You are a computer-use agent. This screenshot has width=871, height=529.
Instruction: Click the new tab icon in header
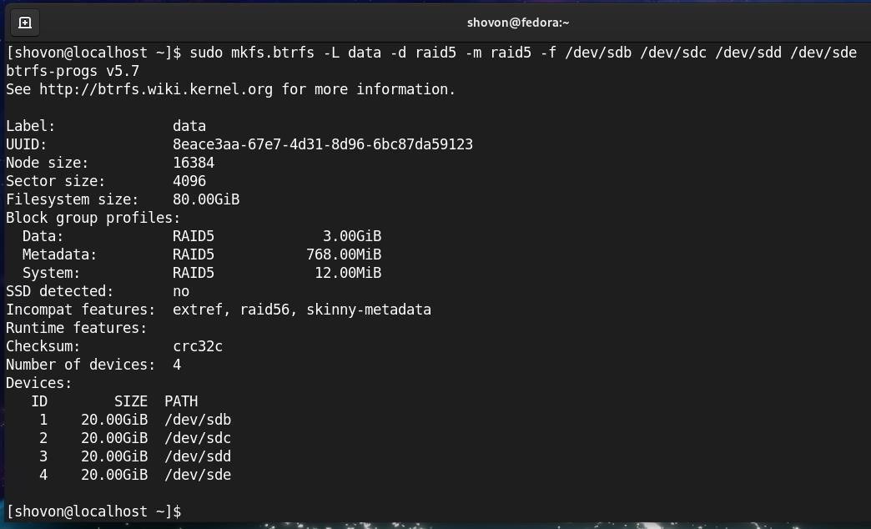point(24,23)
